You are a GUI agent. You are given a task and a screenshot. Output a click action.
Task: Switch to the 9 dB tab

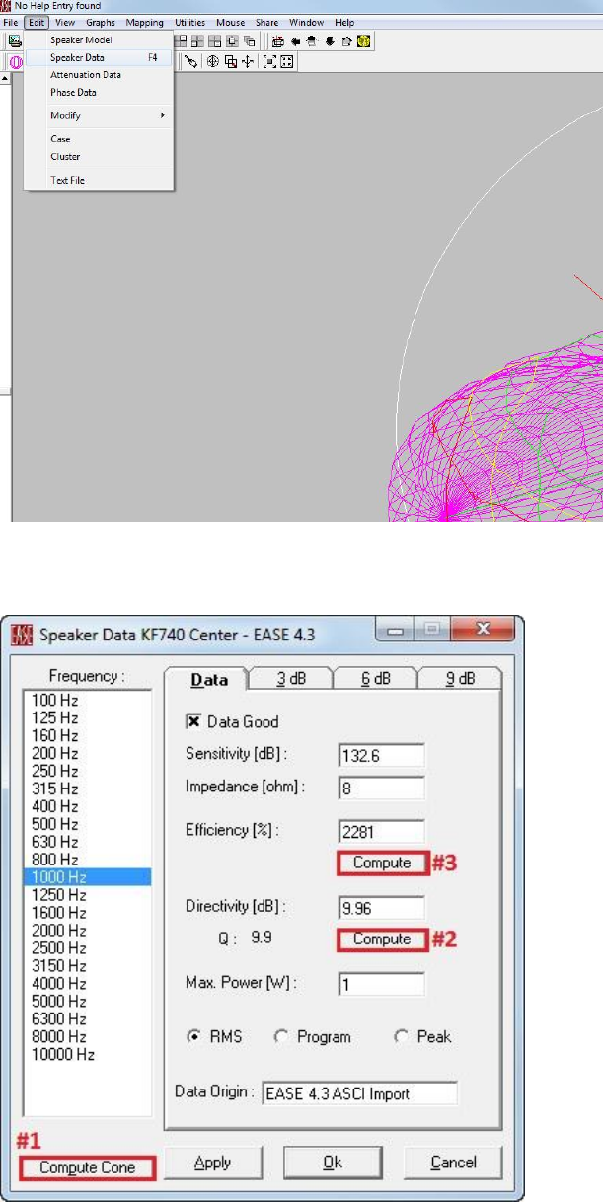(460, 679)
